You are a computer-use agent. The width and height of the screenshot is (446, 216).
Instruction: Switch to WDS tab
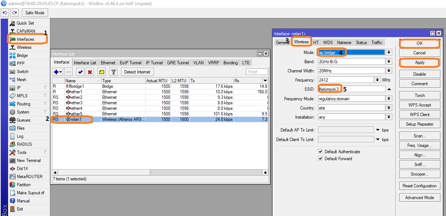(x=328, y=43)
